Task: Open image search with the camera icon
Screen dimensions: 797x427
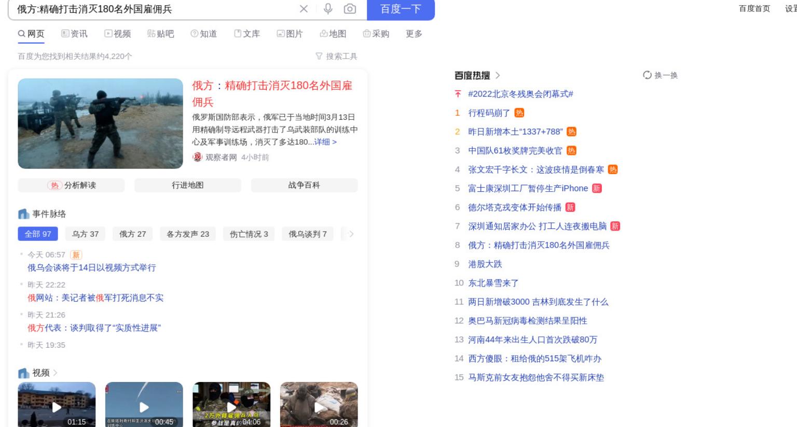Action: (x=350, y=9)
